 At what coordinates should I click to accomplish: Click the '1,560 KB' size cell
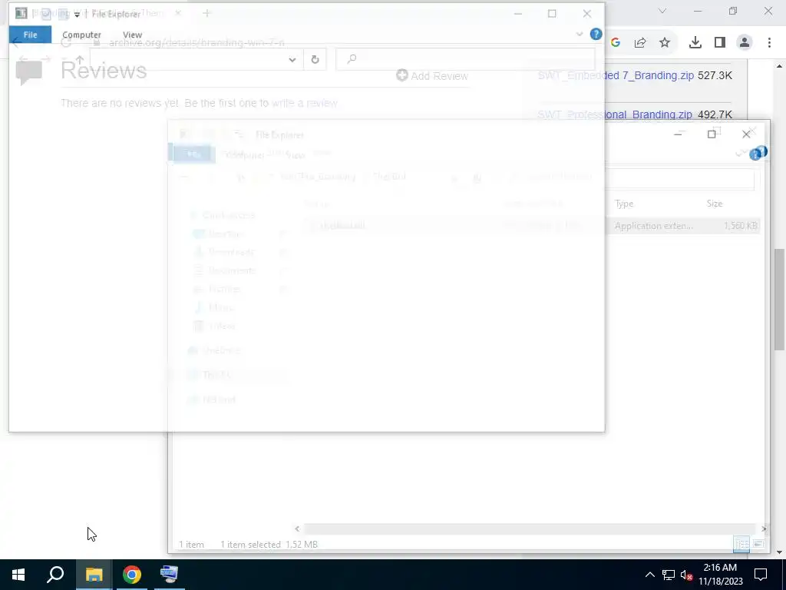741,226
